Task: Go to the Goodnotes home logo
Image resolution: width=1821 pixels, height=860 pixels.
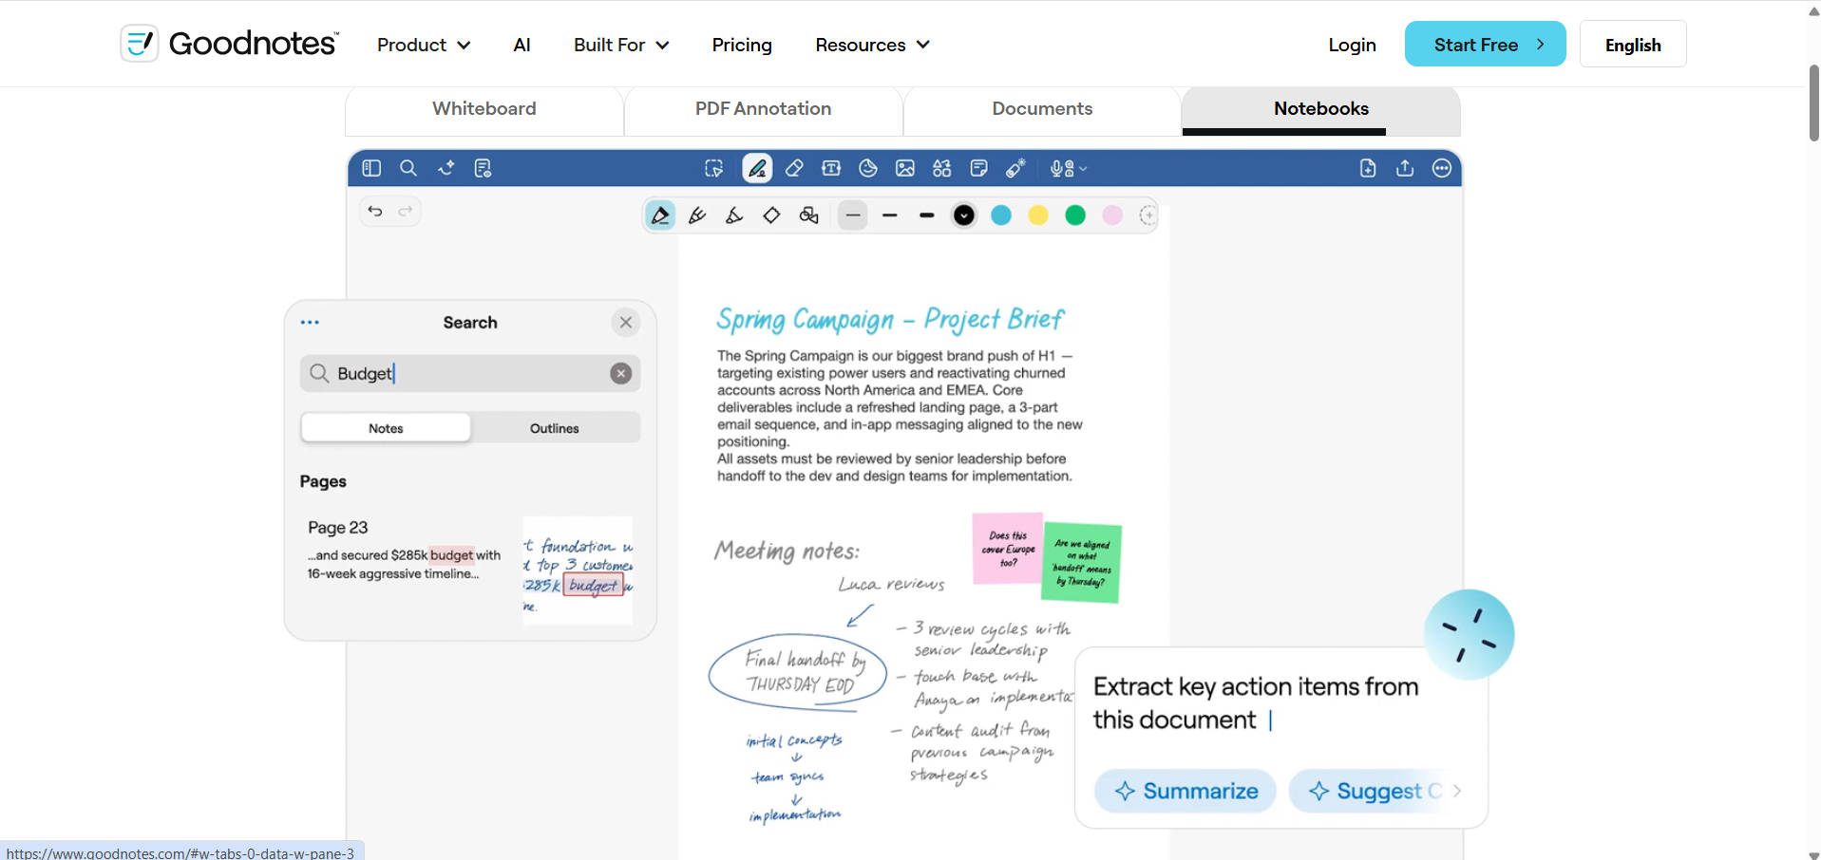Action: point(229,44)
